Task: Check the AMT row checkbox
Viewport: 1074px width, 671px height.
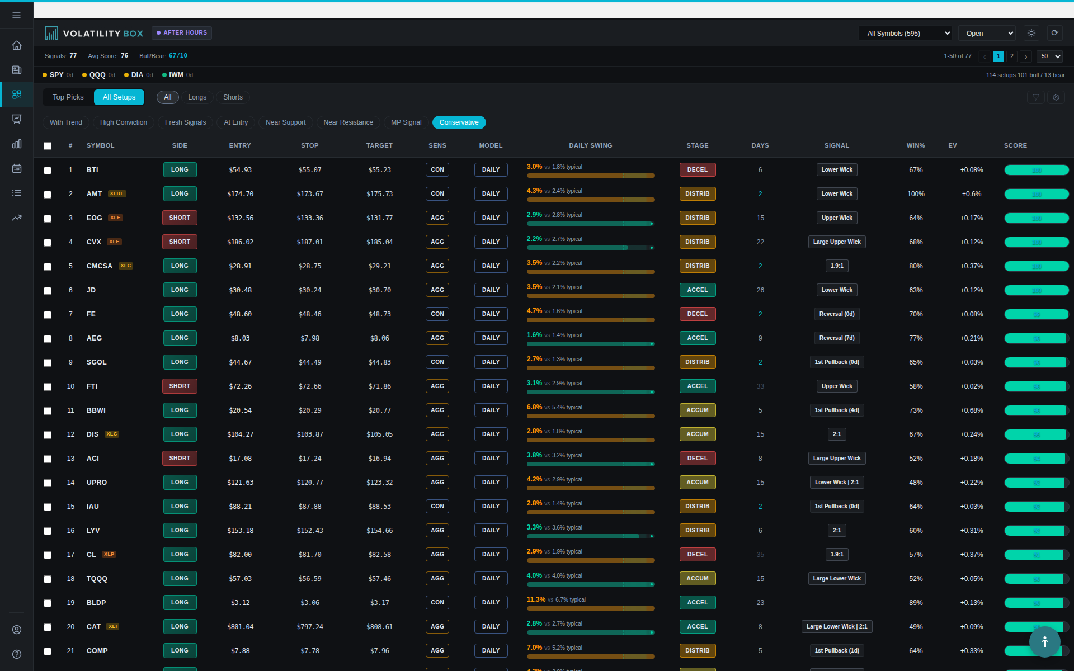Action: tap(48, 195)
